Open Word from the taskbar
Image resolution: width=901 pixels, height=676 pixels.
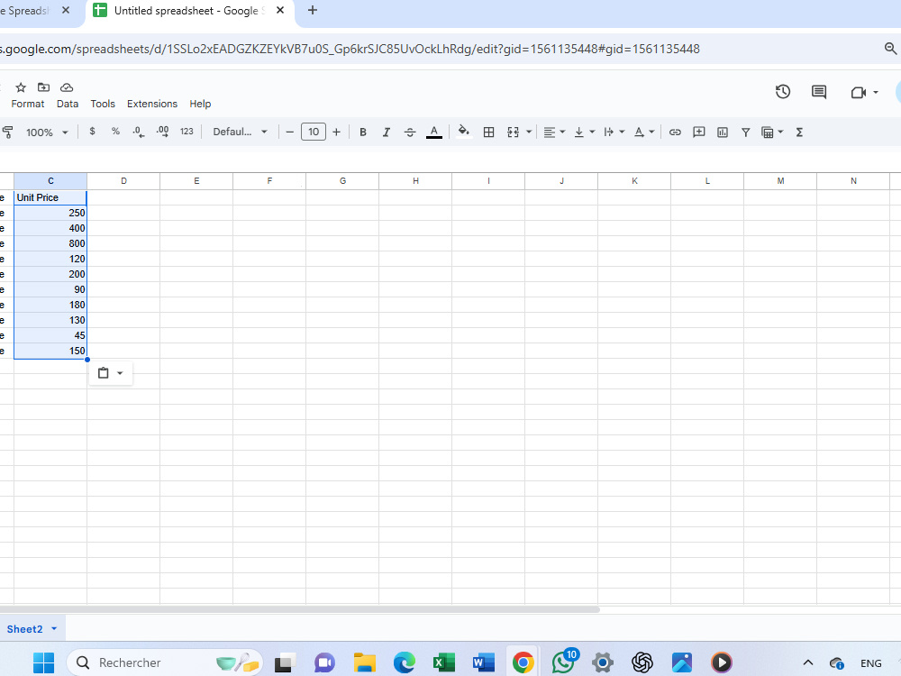(483, 662)
